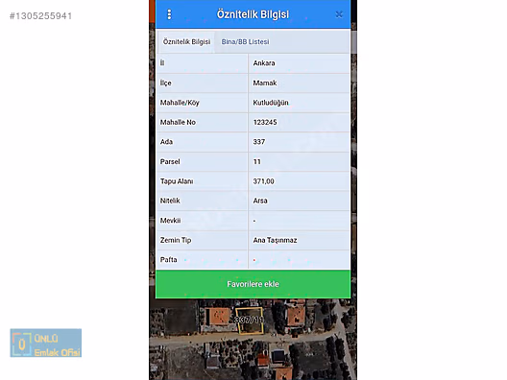Select the Mahalle No value 123245

(x=265, y=122)
